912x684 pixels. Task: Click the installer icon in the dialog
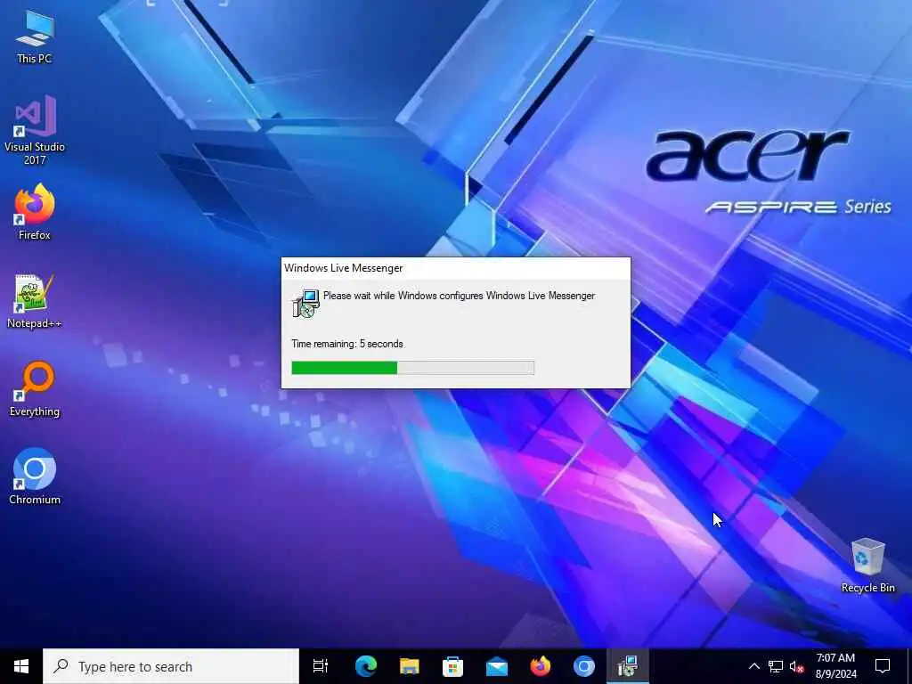pyautogui.click(x=306, y=303)
